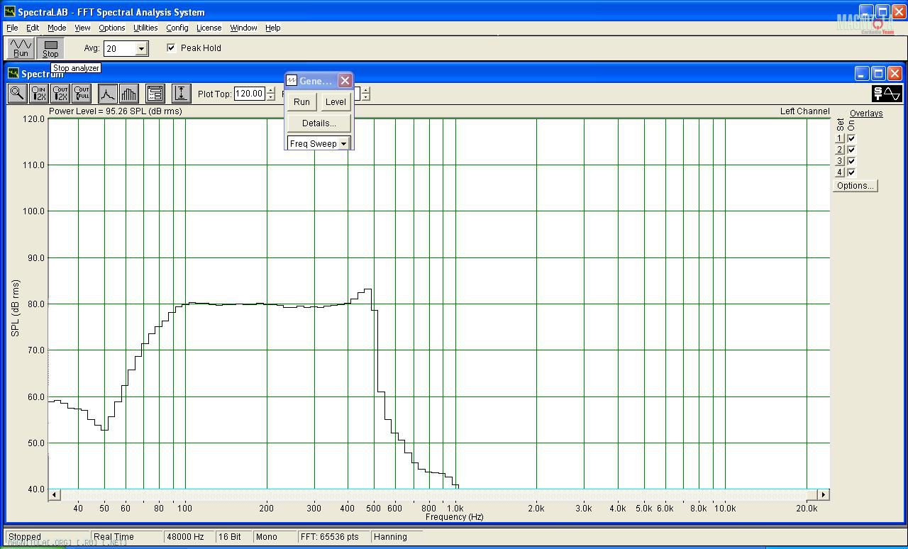Close the Generator window
This screenshot has height=549, width=908.
pyautogui.click(x=345, y=81)
